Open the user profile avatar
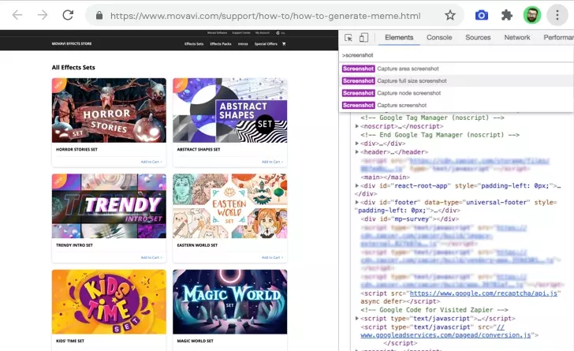Image resolution: width=574 pixels, height=351 pixels. coord(532,16)
